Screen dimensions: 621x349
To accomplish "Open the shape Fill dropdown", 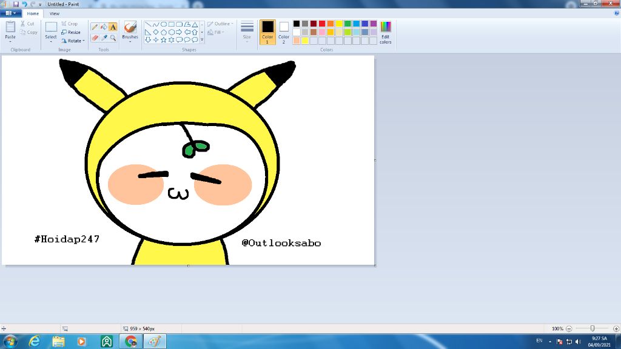I will click(x=217, y=32).
